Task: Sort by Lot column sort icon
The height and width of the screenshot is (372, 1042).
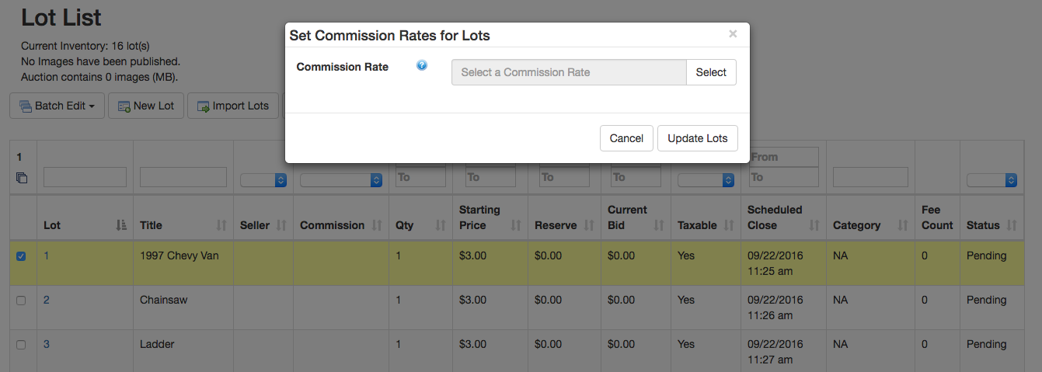Action: pos(120,225)
